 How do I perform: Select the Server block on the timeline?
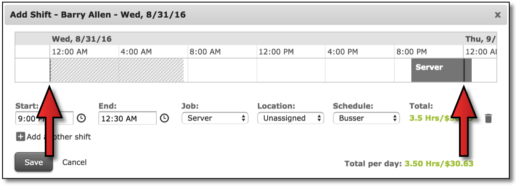pyautogui.click(x=441, y=70)
